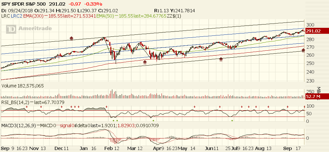Click the red 291.02 last-price tag
Viewport: 329px width, 152px height.
pyautogui.click(x=313, y=31)
